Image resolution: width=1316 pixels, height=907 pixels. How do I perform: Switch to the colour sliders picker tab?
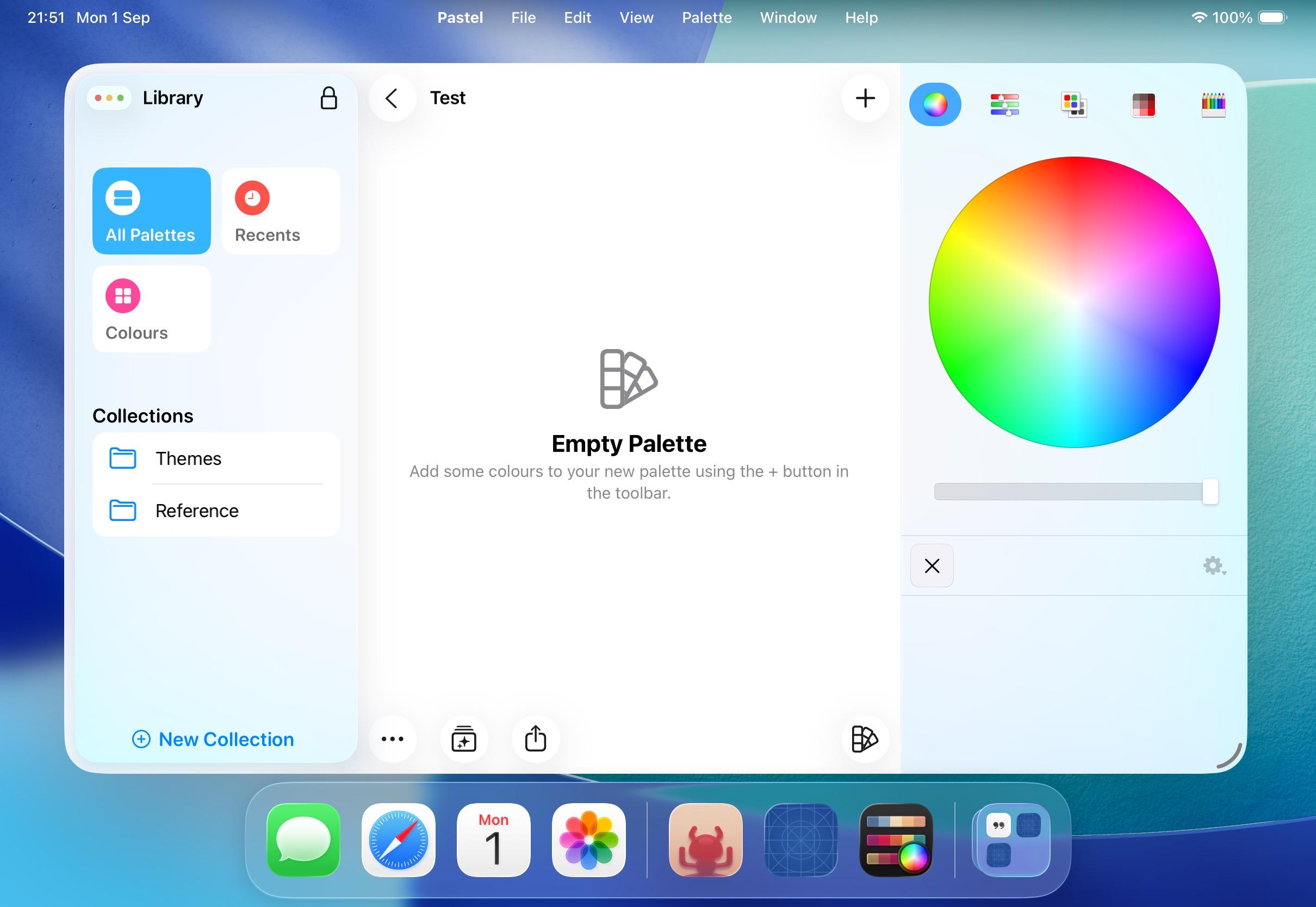pos(1004,104)
